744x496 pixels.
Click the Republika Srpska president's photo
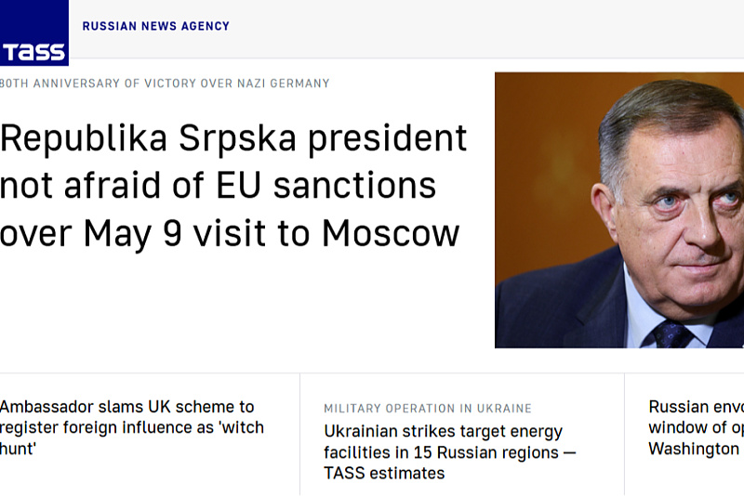click(619, 210)
